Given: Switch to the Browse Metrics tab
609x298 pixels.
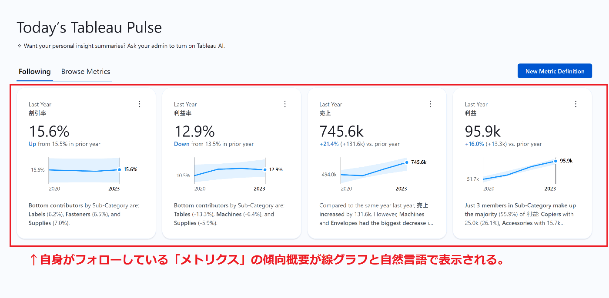Looking at the screenshot, I should click(x=86, y=72).
